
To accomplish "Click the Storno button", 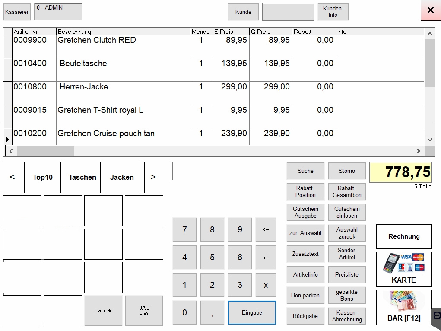I will click(347, 171).
